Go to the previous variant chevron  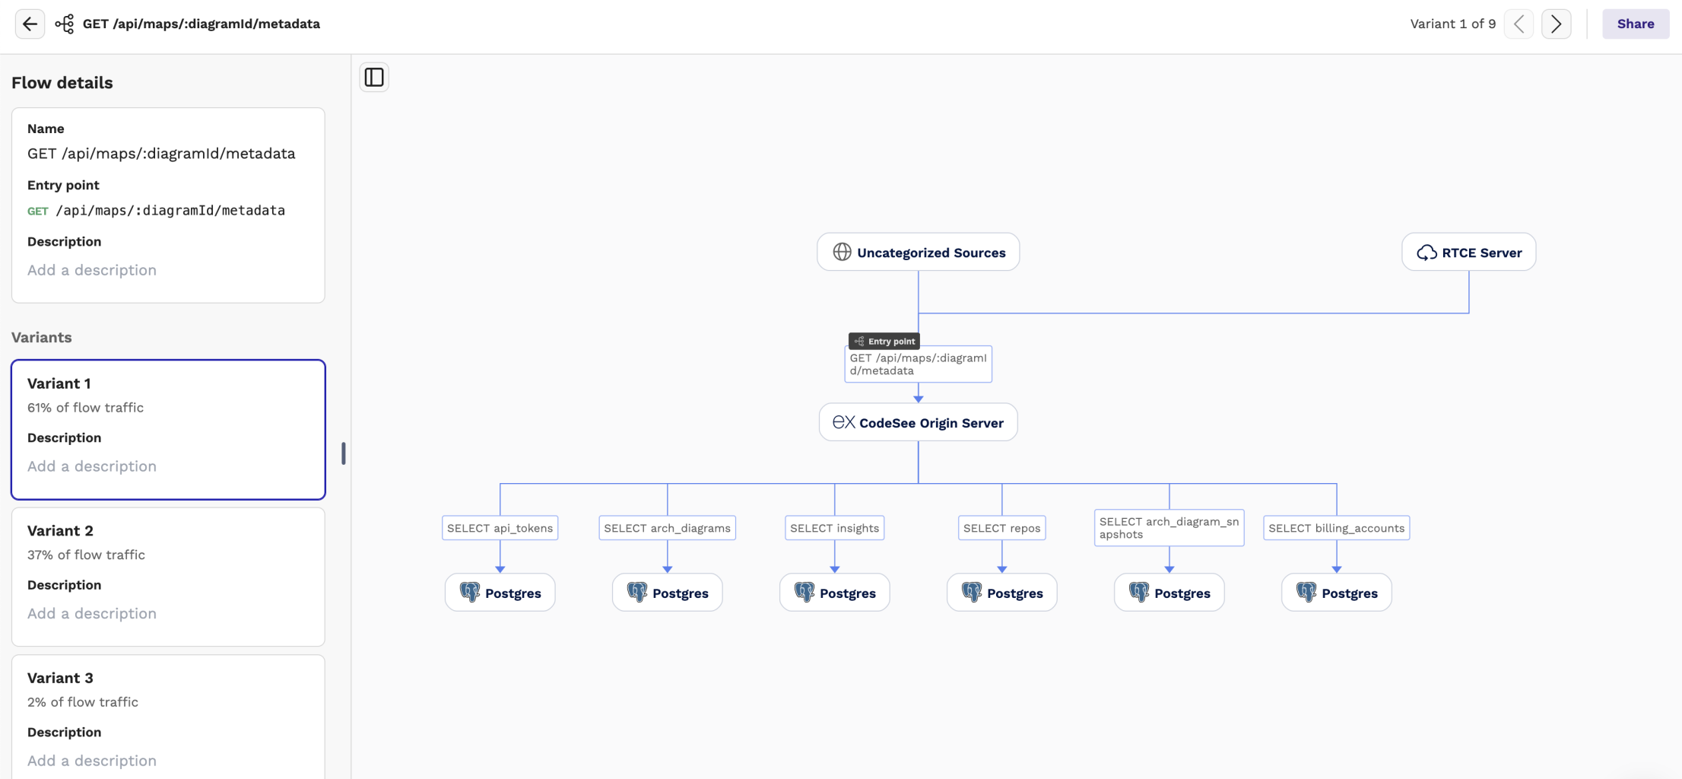coord(1519,24)
